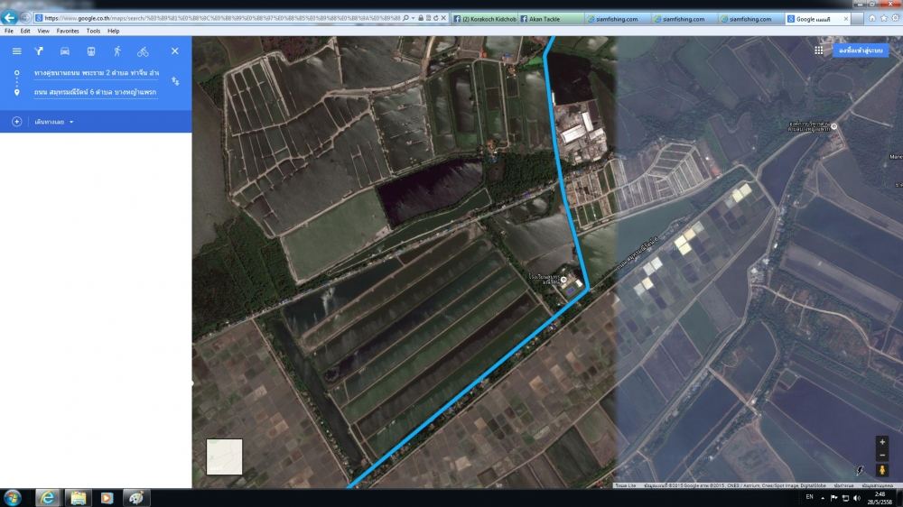Switch to map view thumbnail
The width and height of the screenshot is (903, 507).
pyautogui.click(x=224, y=456)
